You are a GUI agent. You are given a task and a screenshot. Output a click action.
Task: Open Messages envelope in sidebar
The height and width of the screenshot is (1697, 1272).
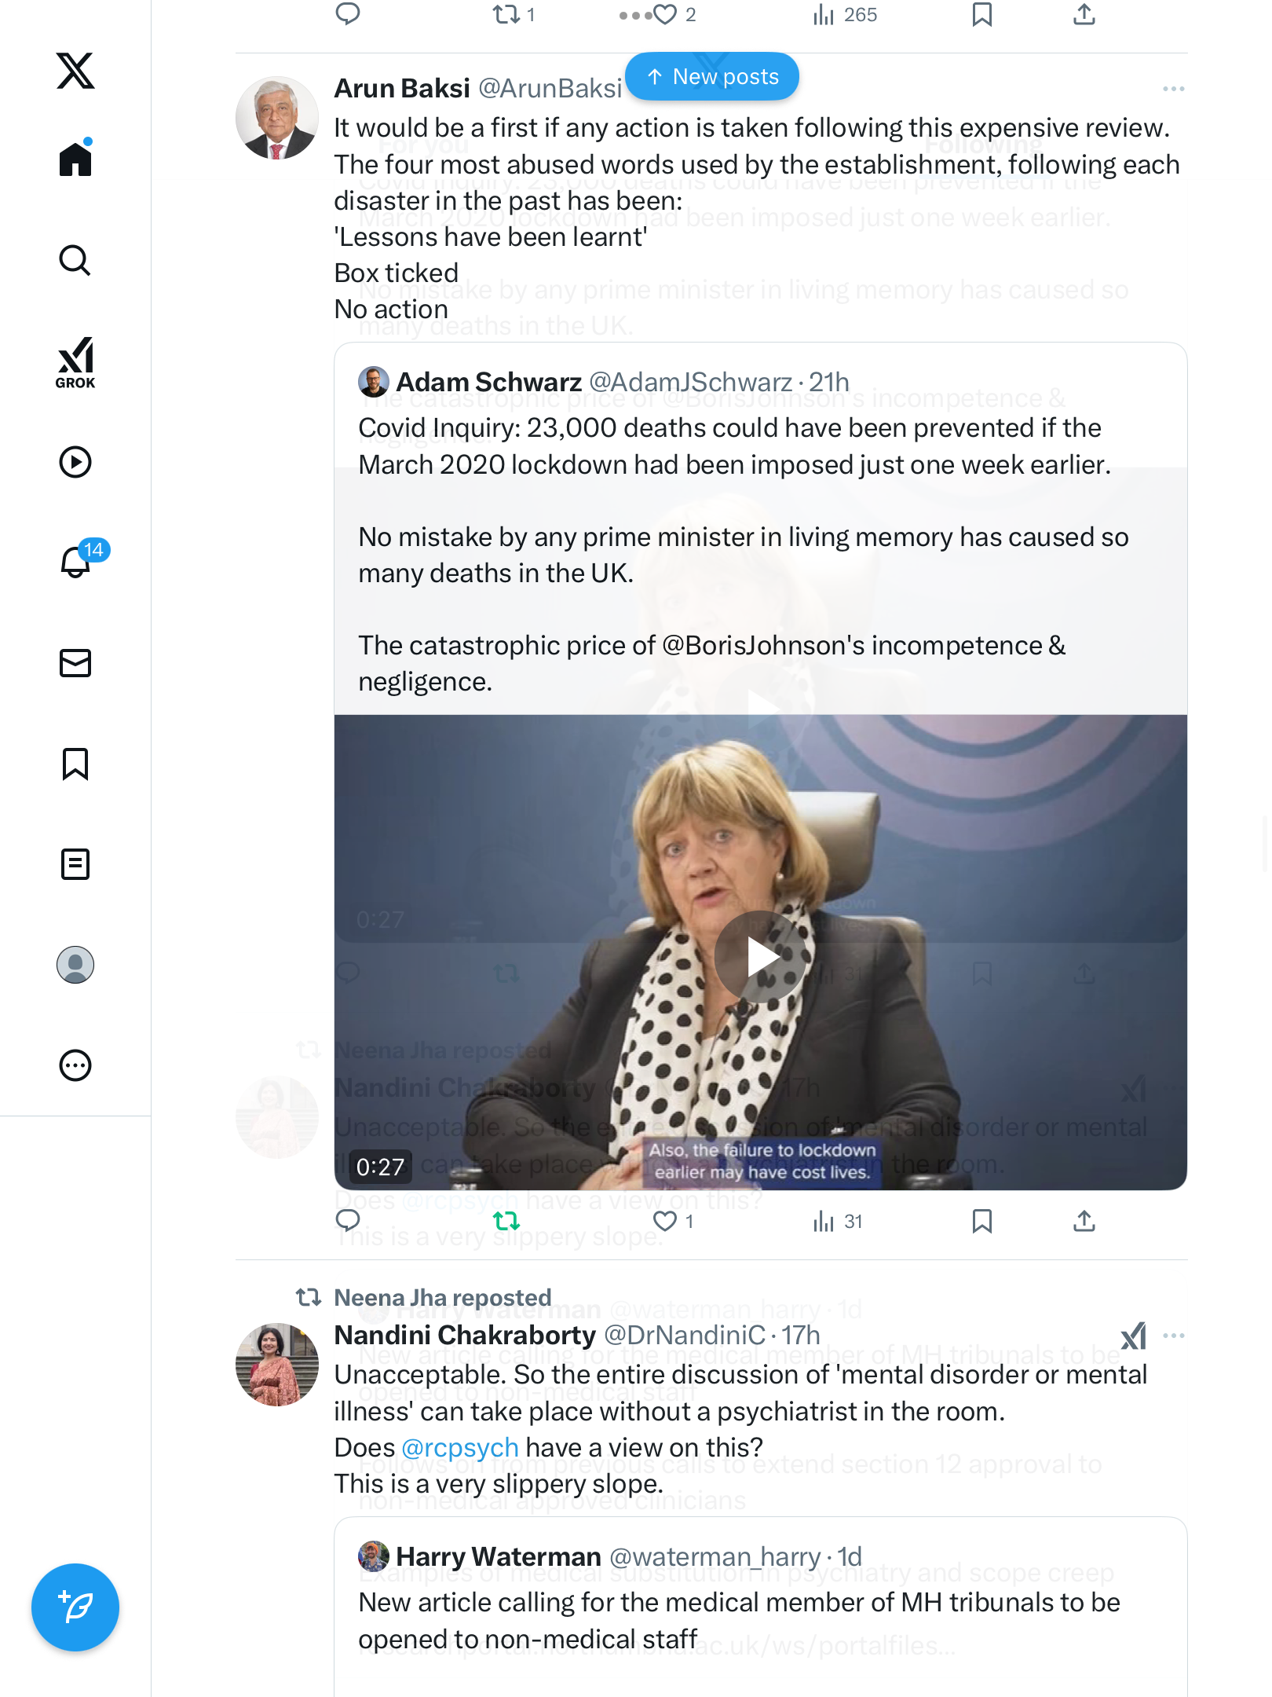(75, 663)
